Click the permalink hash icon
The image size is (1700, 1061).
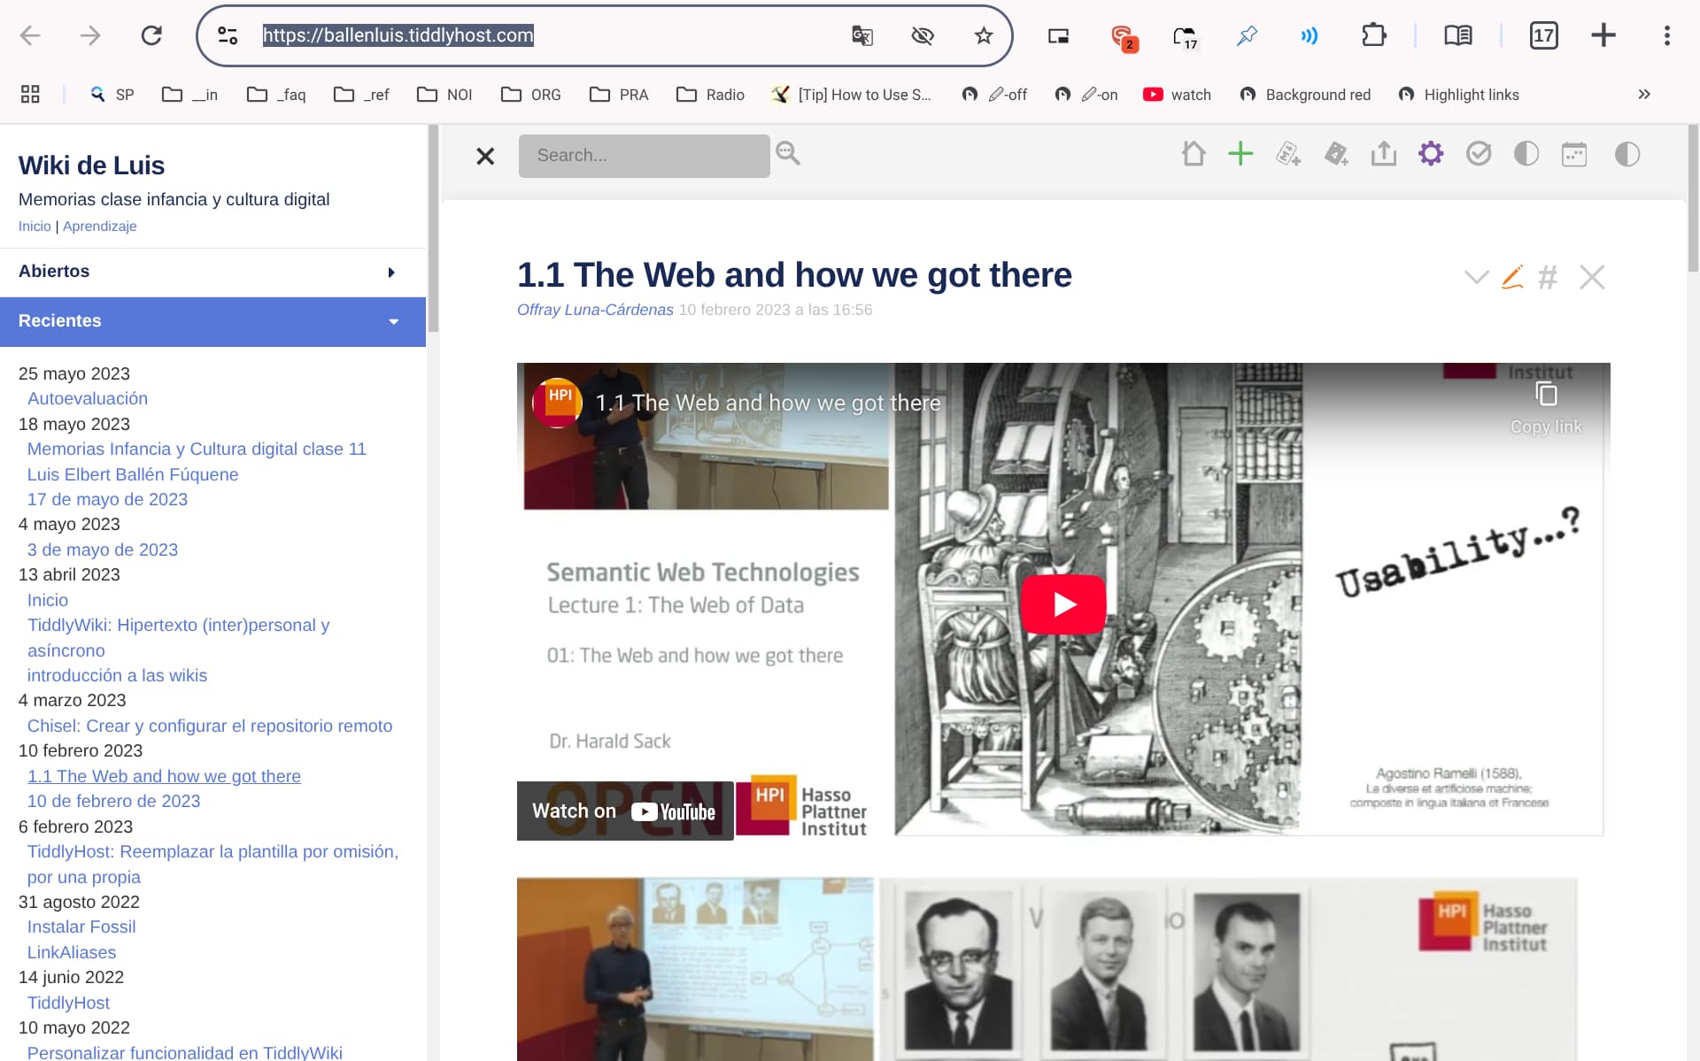[1547, 278]
